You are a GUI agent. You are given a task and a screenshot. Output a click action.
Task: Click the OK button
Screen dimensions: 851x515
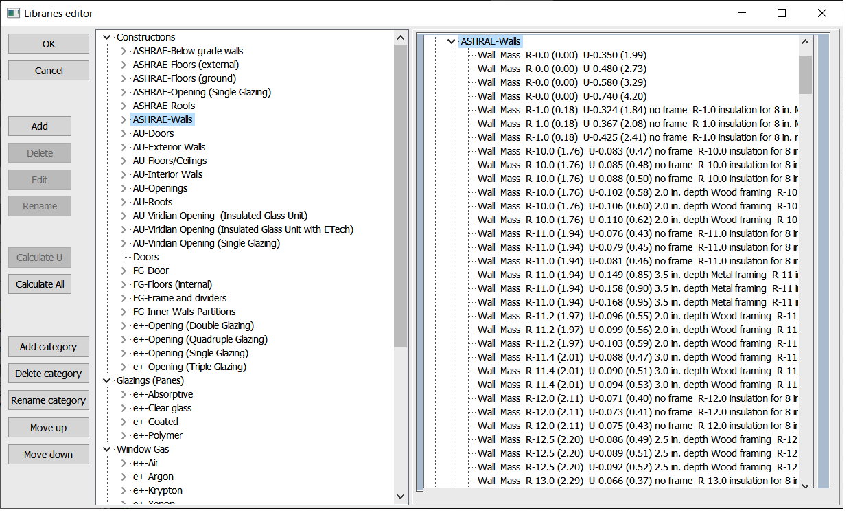coord(49,44)
